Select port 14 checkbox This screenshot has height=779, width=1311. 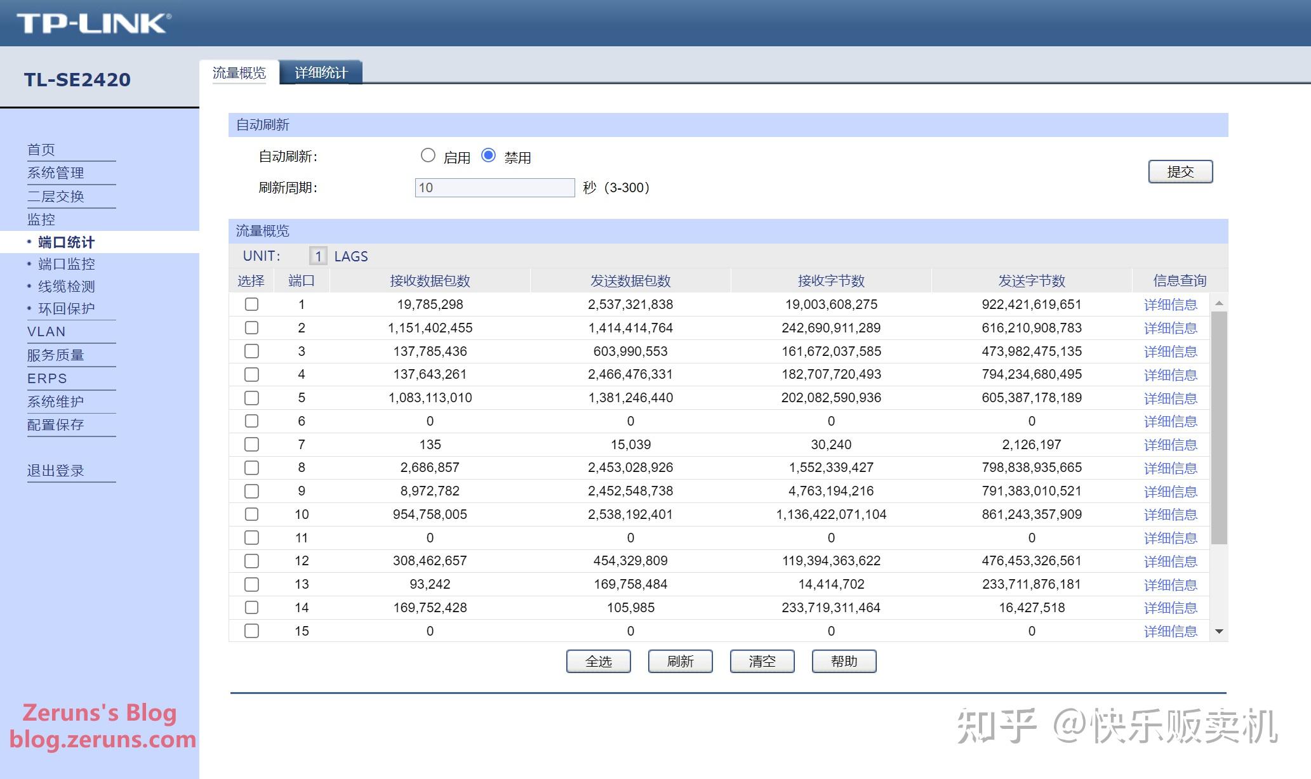tap(251, 607)
